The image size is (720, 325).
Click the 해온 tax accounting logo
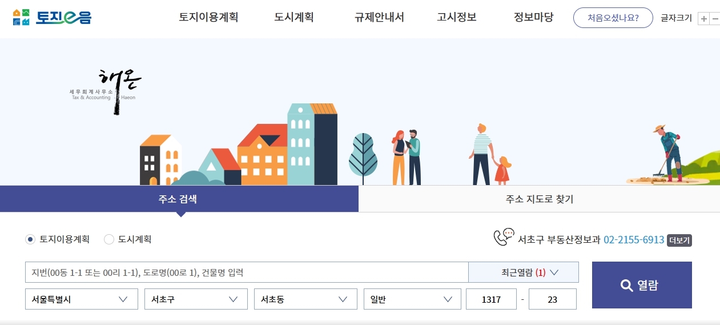(x=106, y=91)
